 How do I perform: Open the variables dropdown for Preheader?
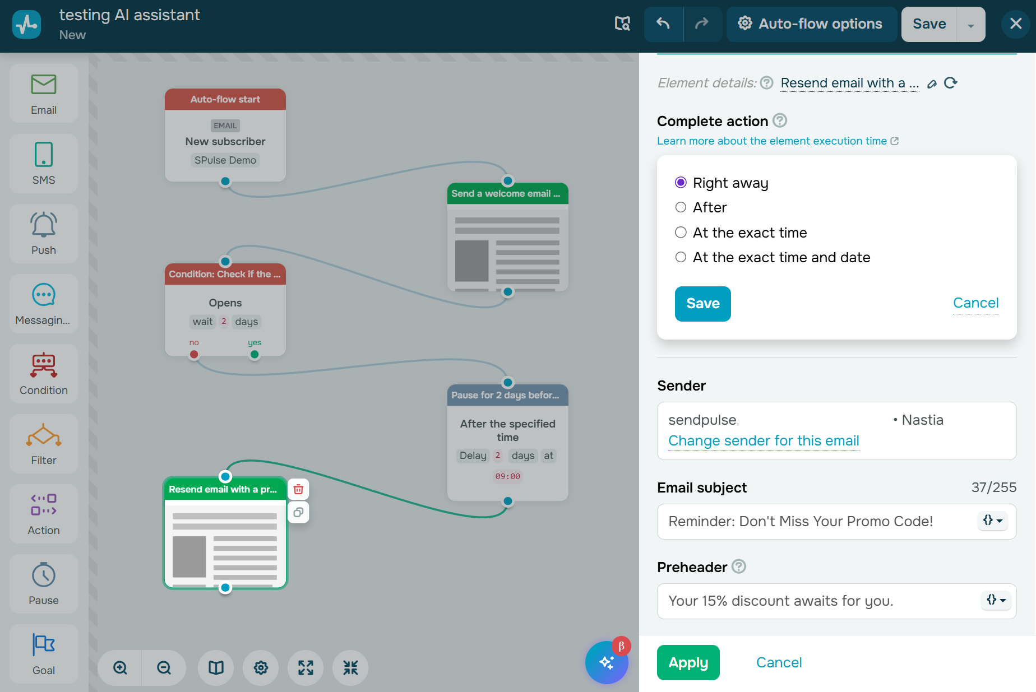[x=996, y=600]
